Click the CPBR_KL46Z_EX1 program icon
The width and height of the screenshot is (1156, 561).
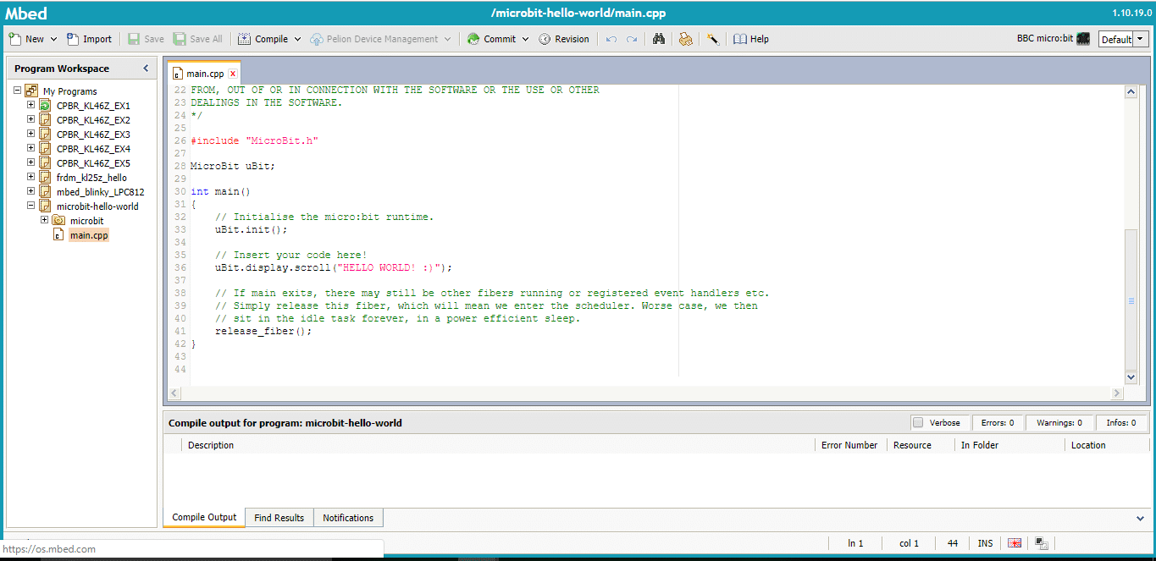click(45, 106)
